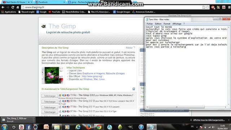
Task: Open the GIMP screenshot thumbnail with flowers
Action: pyautogui.click(x=52, y=75)
